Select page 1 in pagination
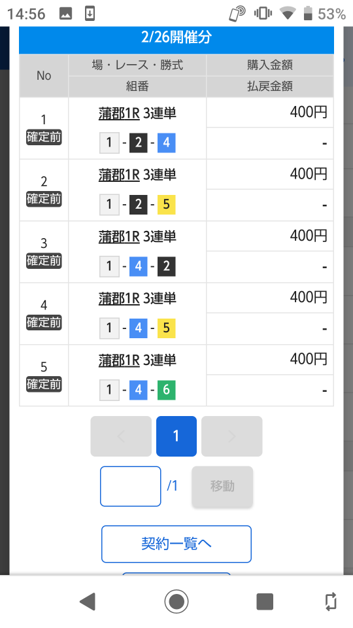The image size is (353, 628). point(176,436)
